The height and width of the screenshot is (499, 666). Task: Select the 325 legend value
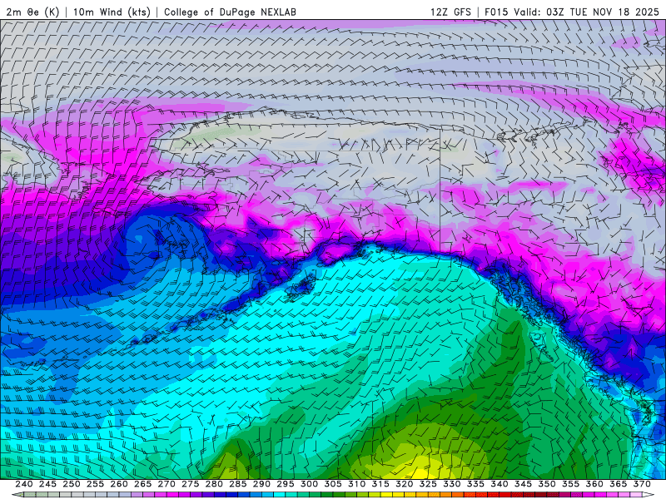coord(428,484)
